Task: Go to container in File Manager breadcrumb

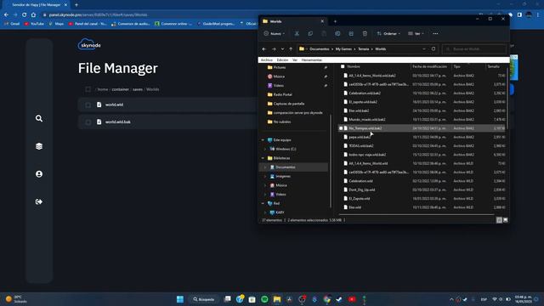Action: click(x=120, y=89)
